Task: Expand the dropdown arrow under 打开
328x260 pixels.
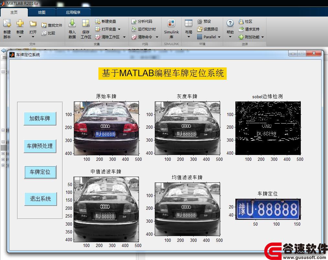Action: (33, 37)
